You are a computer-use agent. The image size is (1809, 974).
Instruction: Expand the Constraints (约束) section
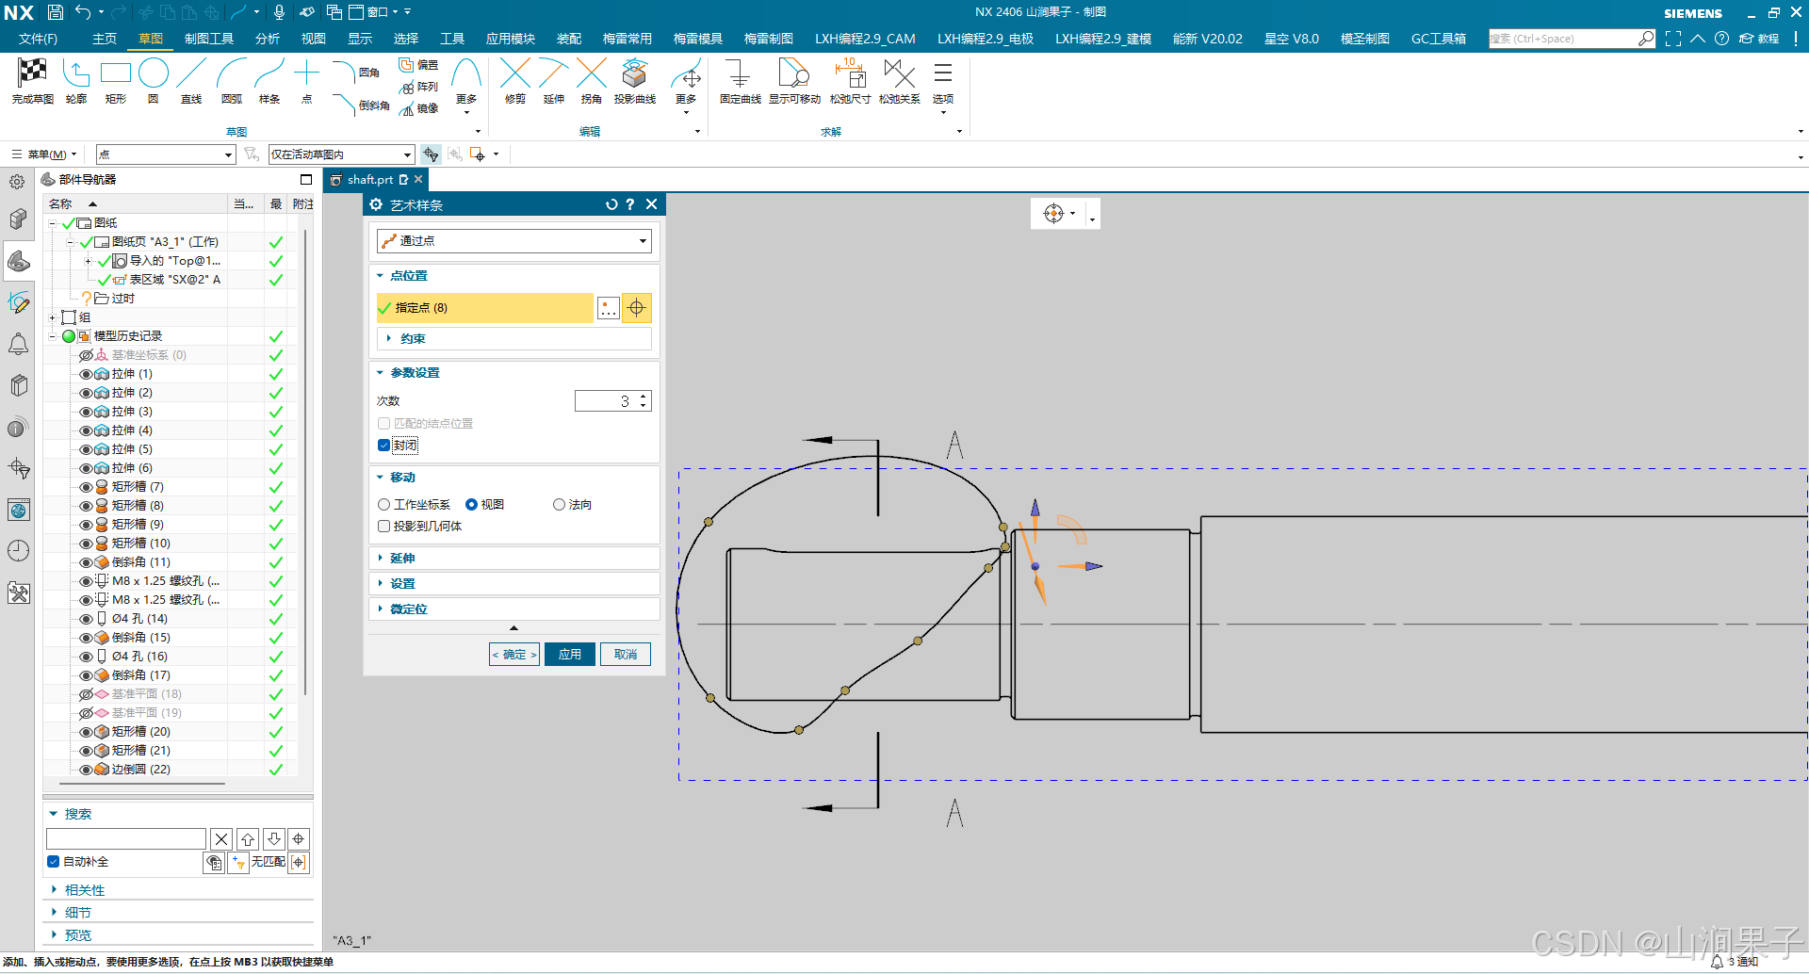pos(513,338)
